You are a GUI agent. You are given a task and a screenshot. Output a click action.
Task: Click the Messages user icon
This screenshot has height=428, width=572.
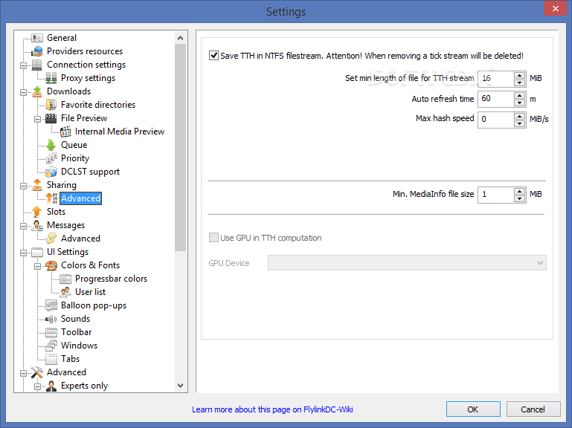(x=37, y=225)
